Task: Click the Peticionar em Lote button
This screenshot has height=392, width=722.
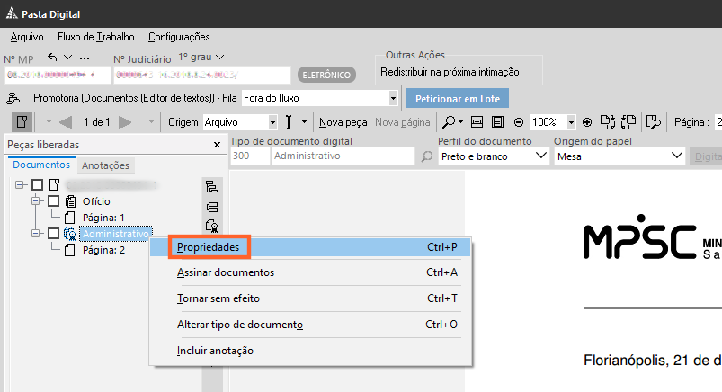Action: (458, 98)
